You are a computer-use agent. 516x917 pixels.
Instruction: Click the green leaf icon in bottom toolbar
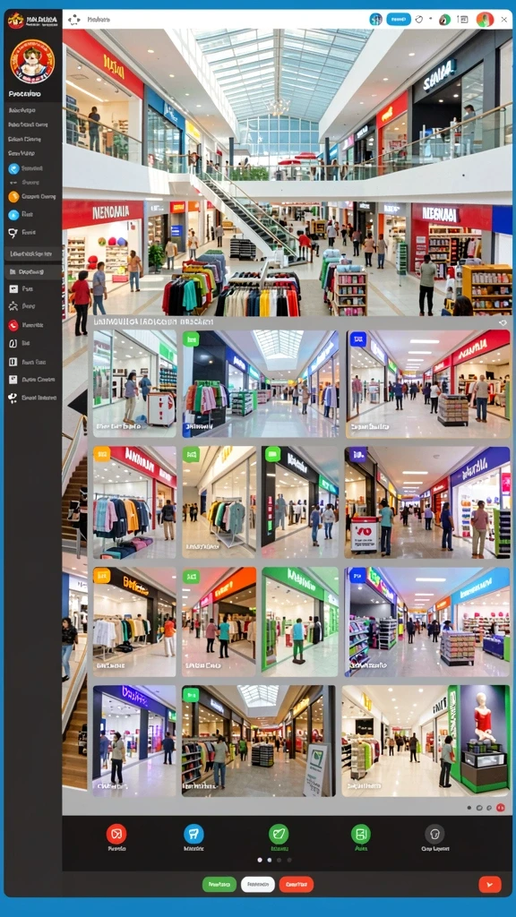point(279,834)
